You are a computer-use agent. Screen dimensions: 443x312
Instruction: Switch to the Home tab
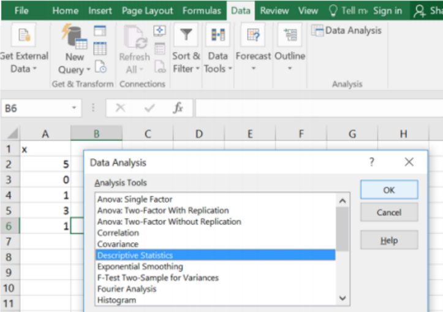pos(66,11)
